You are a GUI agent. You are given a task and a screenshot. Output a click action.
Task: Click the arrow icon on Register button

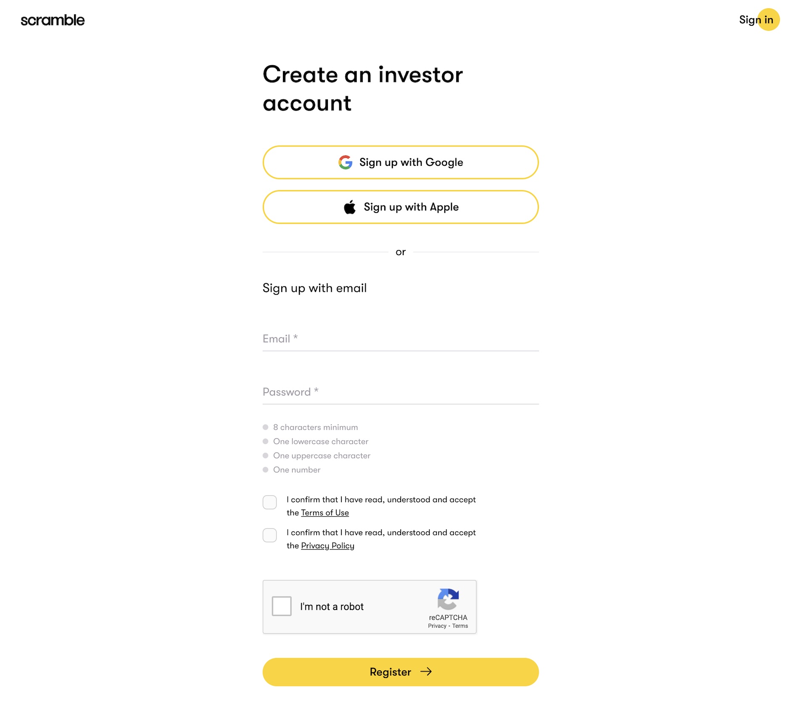[426, 672]
